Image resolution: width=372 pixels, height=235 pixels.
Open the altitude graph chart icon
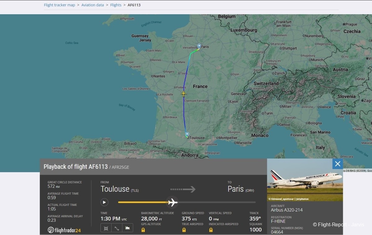coord(127,228)
